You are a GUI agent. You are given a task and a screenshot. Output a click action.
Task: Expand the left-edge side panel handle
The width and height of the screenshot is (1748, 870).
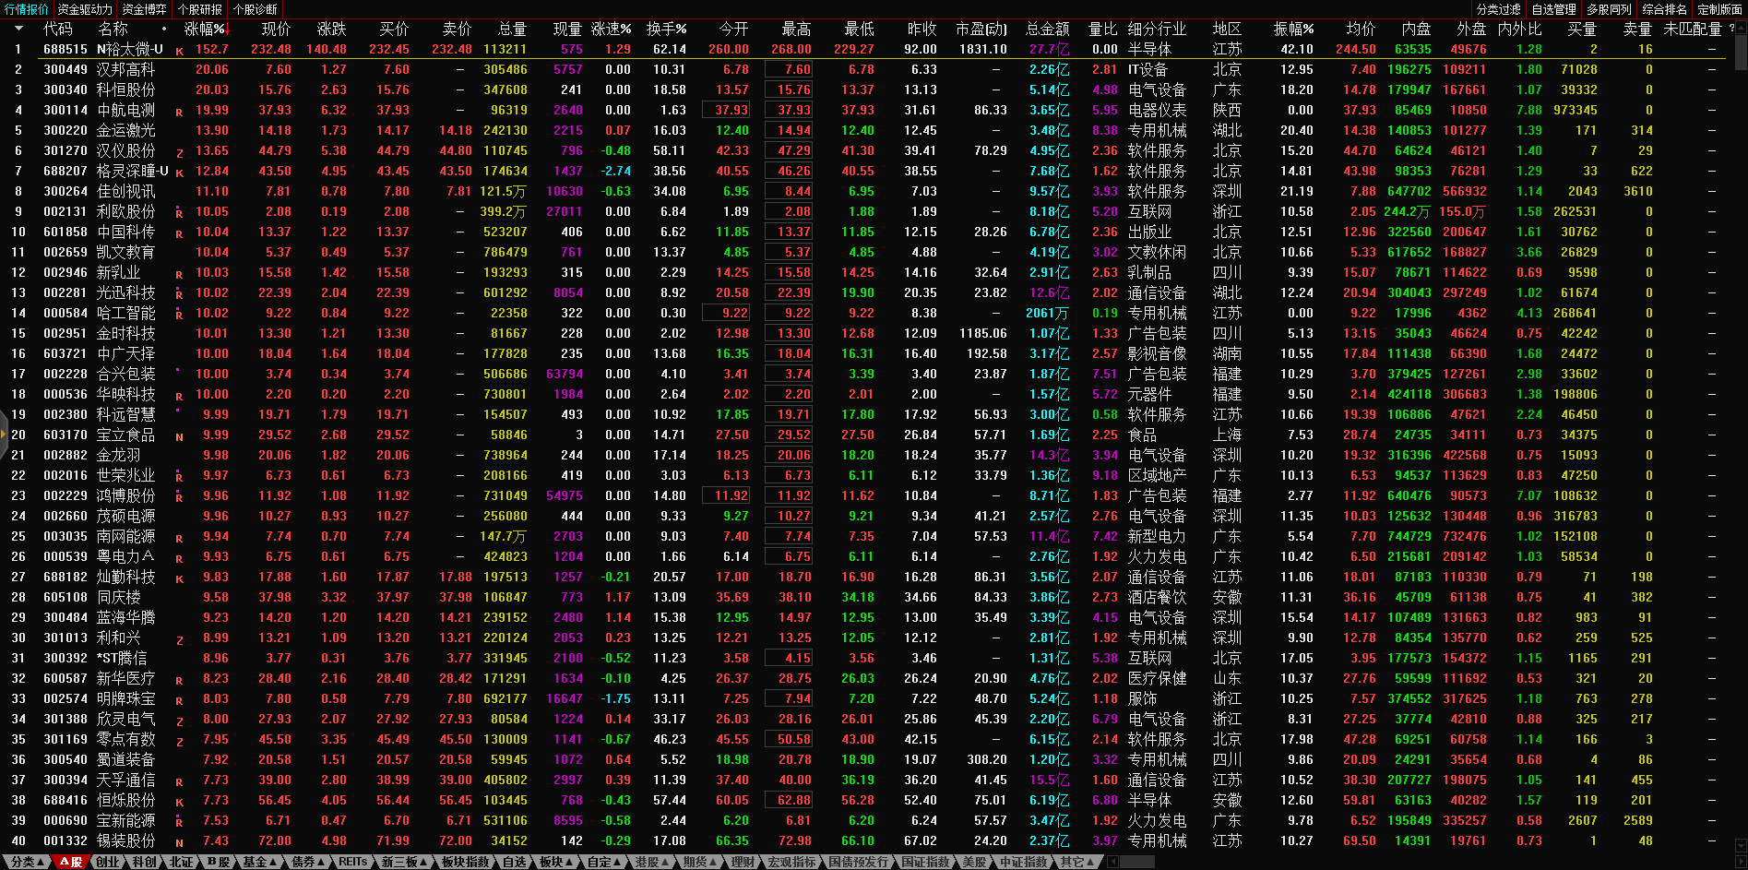pos(4,435)
